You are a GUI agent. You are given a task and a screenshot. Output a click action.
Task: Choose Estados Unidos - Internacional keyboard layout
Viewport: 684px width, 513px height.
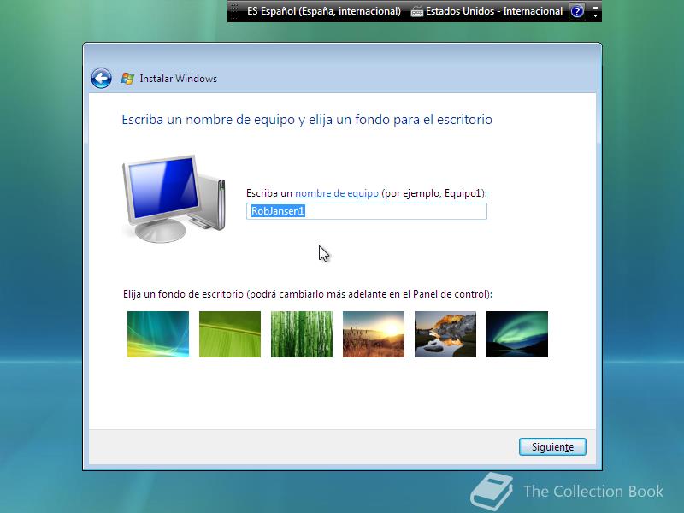(x=494, y=11)
